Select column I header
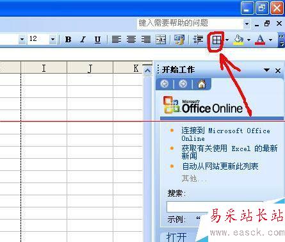 44,68
